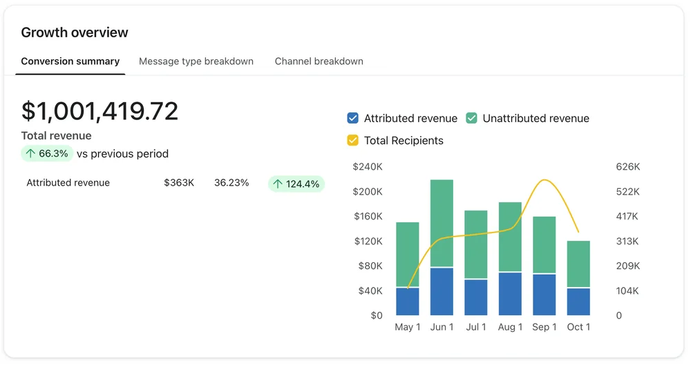Screen dimensions: 691x367
Task: Uncheck the Unattributed revenue checkbox
Action: (x=471, y=118)
